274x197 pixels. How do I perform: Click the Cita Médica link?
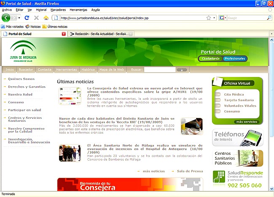[234, 94]
